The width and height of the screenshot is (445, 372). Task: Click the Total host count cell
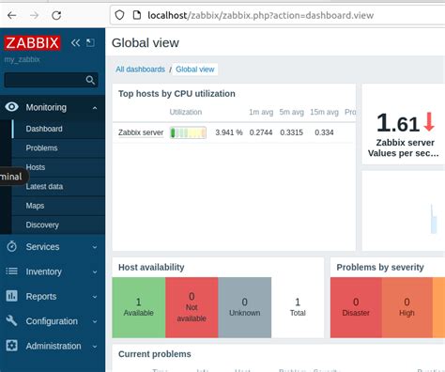(x=298, y=307)
